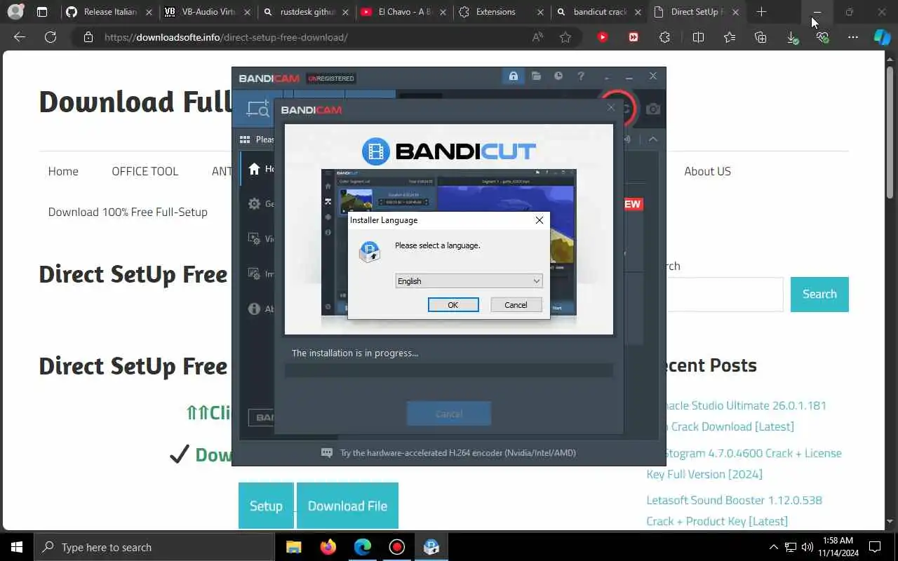This screenshot has height=561, width=898.
Task: Open Favorites list icon in Edge
Action: pyautogui.click(x=730, y=37)
